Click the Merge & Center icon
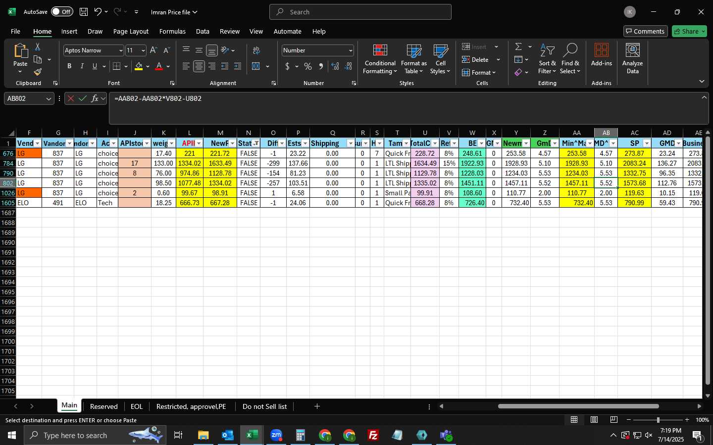Screen dimensions: 713x445 tap(256, 66)
